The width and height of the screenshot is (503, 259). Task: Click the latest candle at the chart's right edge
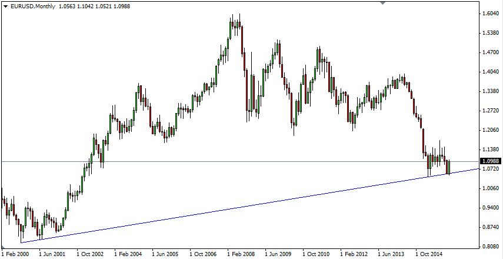[x=450, y=167]
